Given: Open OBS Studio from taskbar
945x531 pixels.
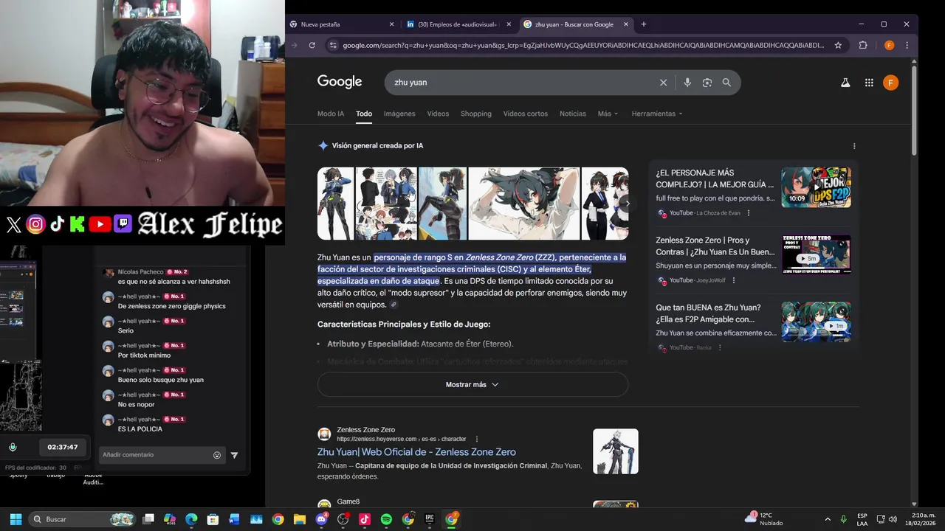Looking at the screenshot, I should click(x=343, y=519).
